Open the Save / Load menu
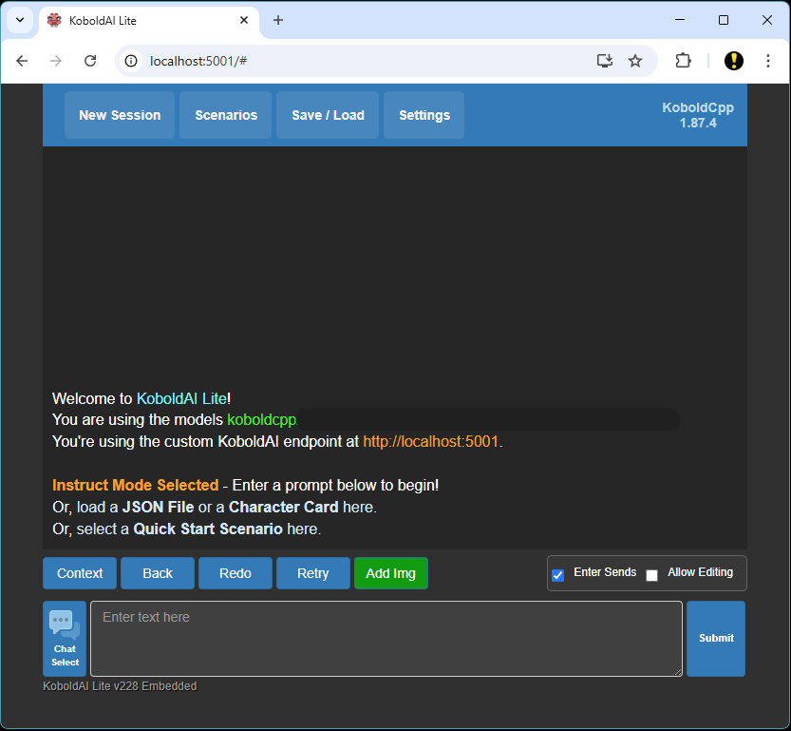This screenshot has width=791, height=731. pyautogui.click(x=328, y=115)
